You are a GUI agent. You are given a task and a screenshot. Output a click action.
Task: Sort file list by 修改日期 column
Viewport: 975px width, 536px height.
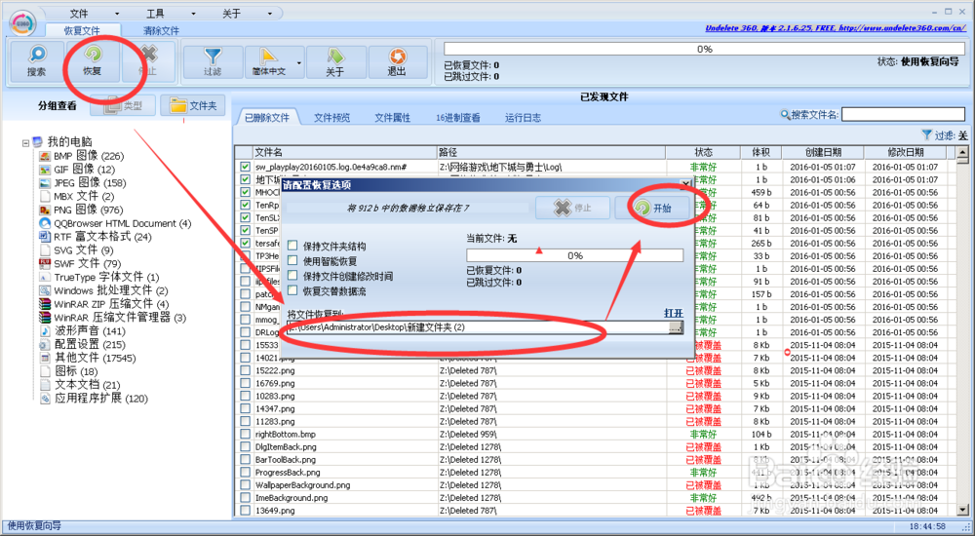(905, 152)
